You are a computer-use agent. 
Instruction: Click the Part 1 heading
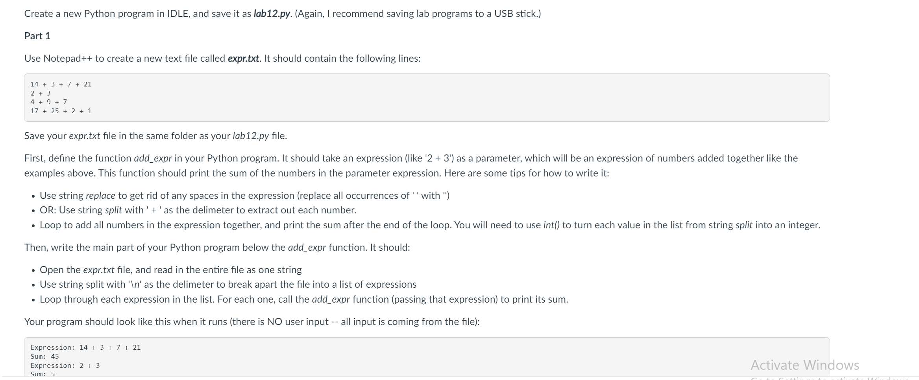(37, 36)
